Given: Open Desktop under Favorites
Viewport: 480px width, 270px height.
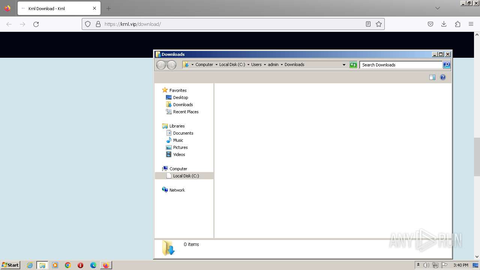Looking at the screenshot, I should click(x=180, y=97).
